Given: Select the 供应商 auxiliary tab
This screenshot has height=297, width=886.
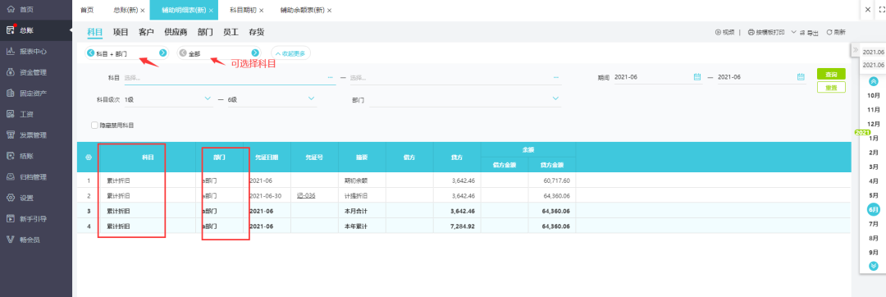Looking at the screenshot, I should pyautogui.click(x=176, y=32).
